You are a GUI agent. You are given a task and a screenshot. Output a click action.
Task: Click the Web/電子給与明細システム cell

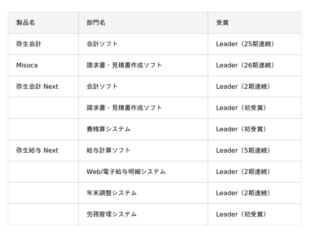point(126,172)
